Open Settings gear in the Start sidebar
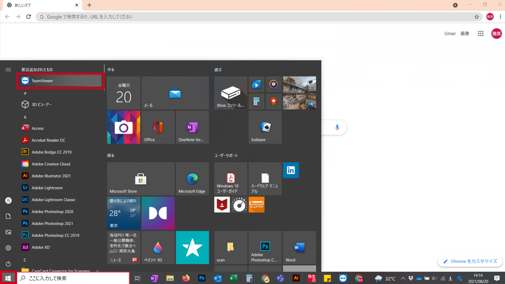Image resolution: width=505 pixels, height=284 pixels. point(8,248)
